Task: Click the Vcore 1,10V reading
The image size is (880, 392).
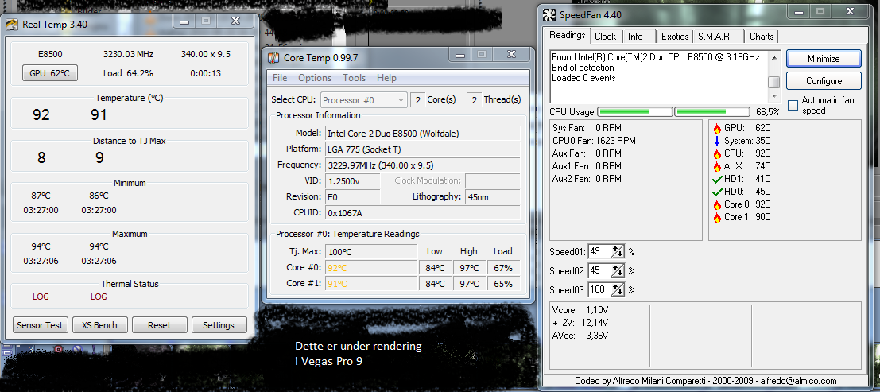Action: tap(580, 309)
